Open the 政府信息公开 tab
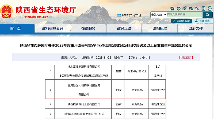This screenshot has width=214, height=119. (53, 28)
